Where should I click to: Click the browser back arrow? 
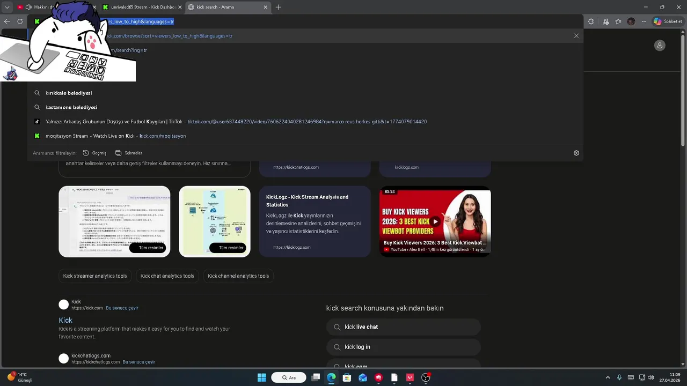(7, 21)
